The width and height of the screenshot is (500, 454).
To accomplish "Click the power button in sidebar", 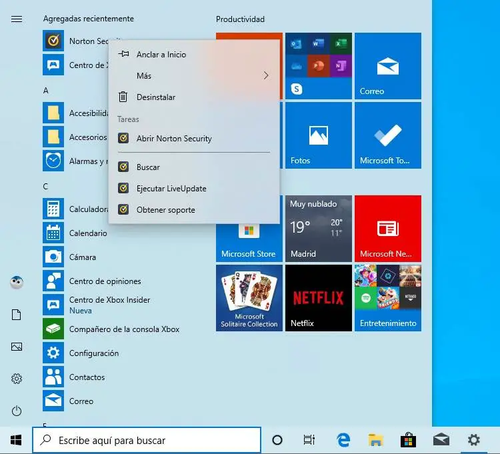I will pyautogui.click(x=17, y=411).
